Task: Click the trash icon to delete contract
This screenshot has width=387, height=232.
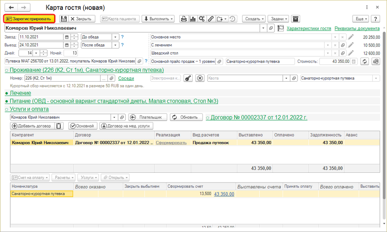Action: [59, 126]
